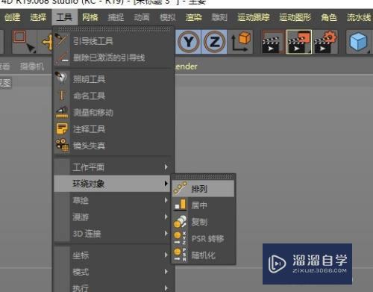Open the 模拟 menu
The image size is (373, 292).
(x=168, y=17)
